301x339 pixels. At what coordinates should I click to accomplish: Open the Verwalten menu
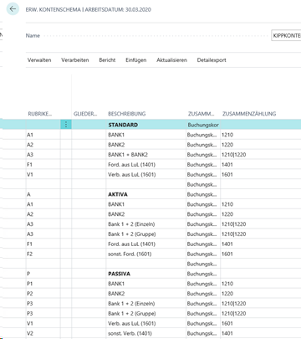(39, 60)
